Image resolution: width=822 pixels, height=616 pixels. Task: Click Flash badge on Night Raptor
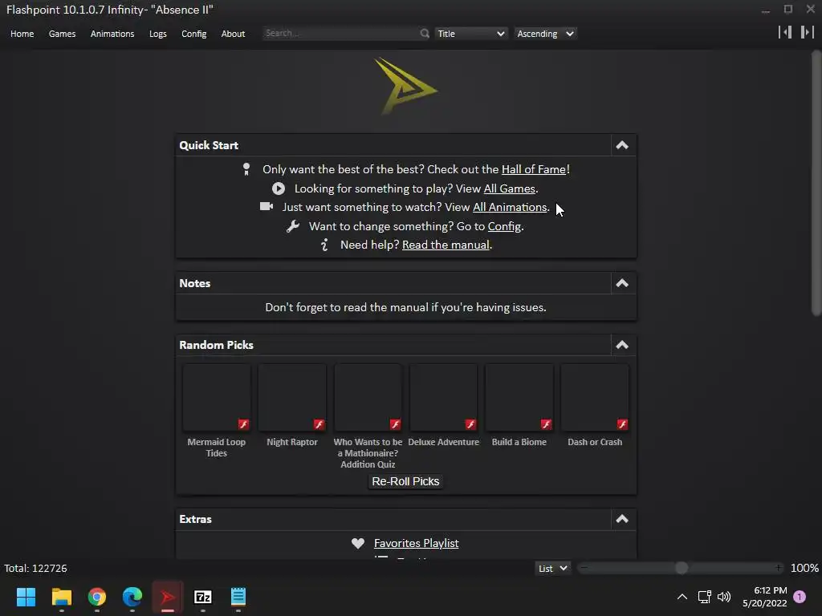coord(319,424)
